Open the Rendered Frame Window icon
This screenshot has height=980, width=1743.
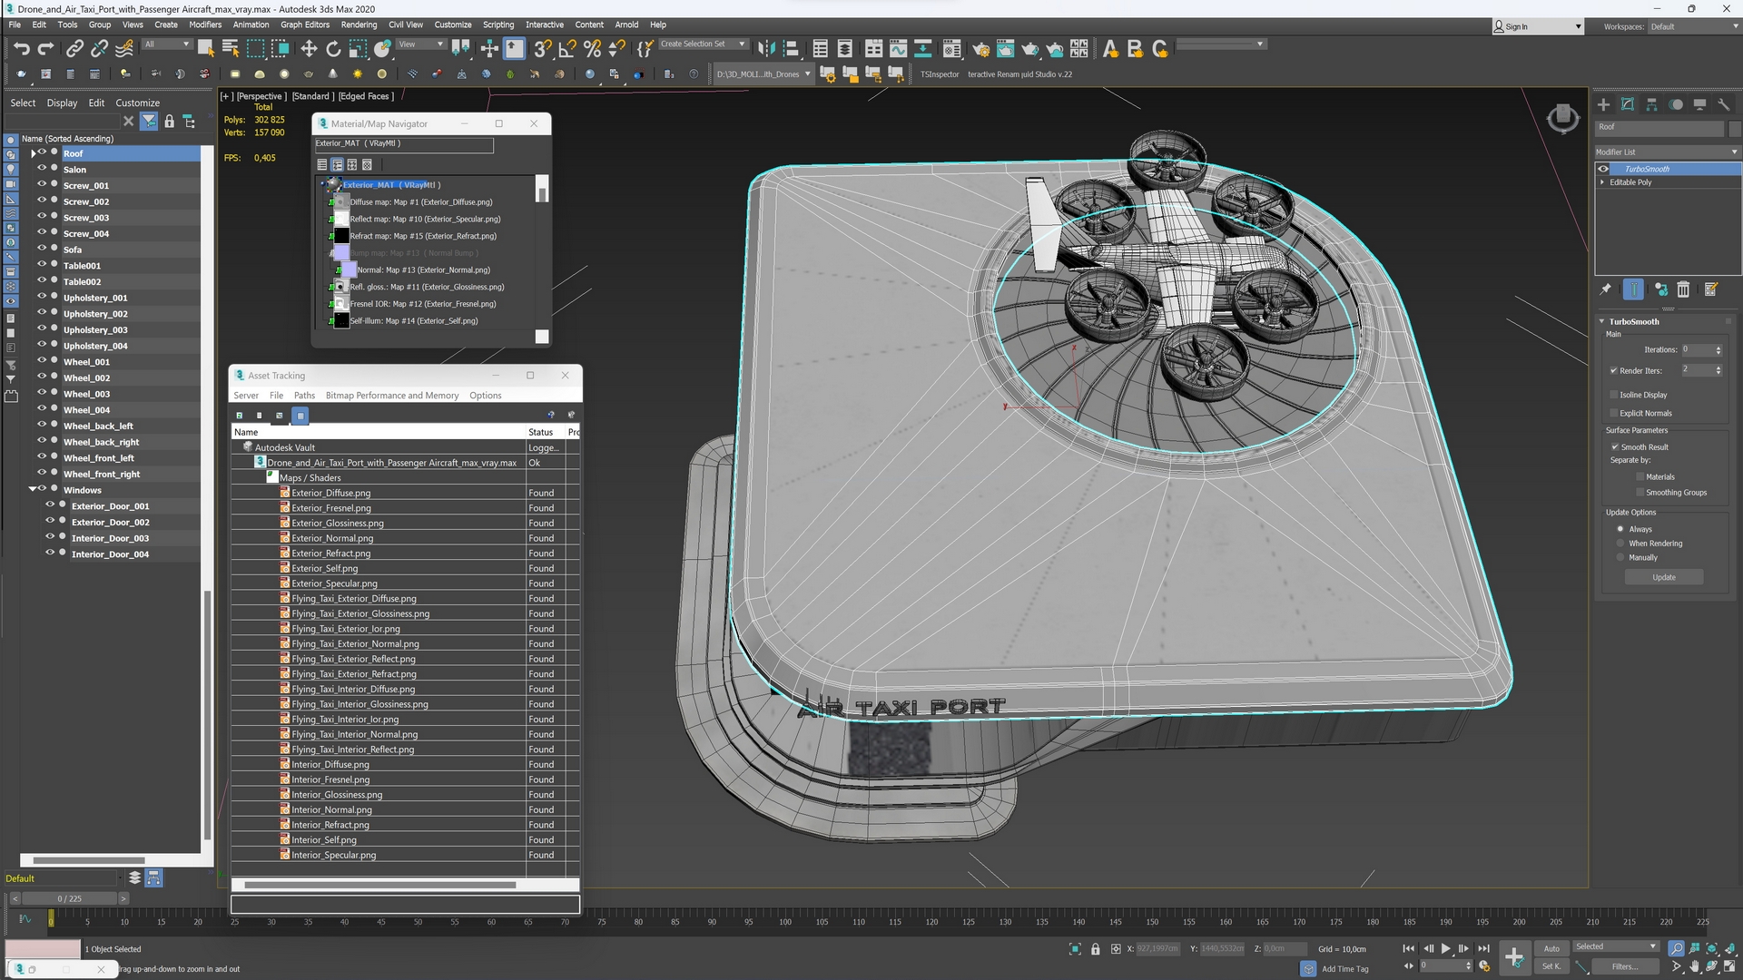1006,49
